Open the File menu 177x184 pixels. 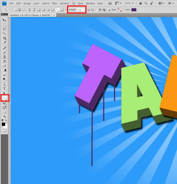11,3
